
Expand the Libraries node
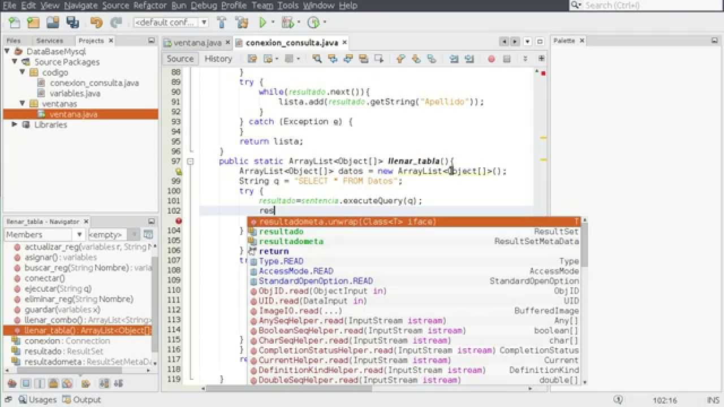click(x=15, y=124)
